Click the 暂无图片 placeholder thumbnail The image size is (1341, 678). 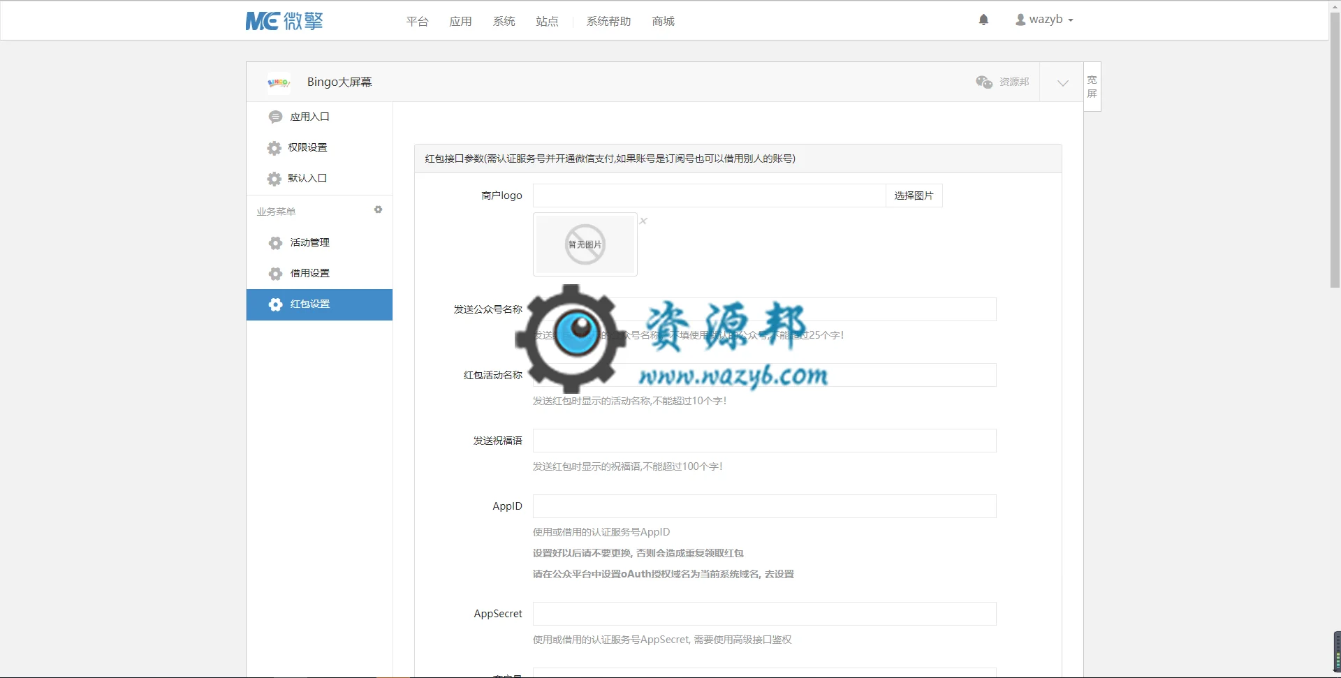tap(585, 244)
